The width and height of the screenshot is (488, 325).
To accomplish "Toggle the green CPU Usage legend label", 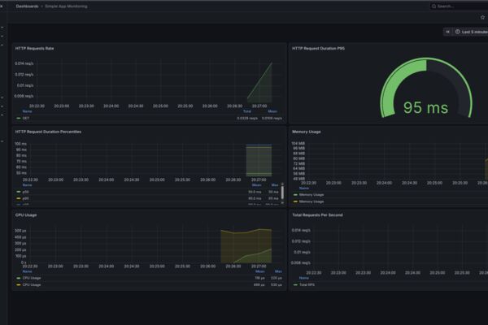I will click(32, 278).
